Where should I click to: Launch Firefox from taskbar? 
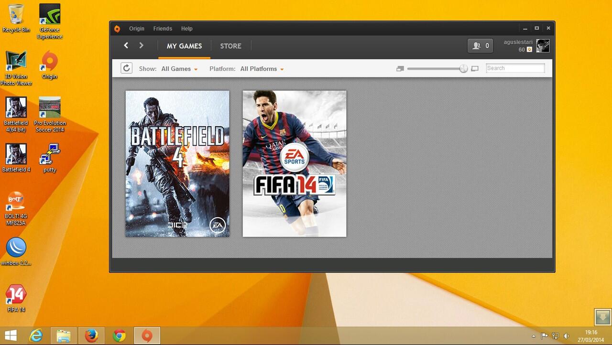coord(91,336)
